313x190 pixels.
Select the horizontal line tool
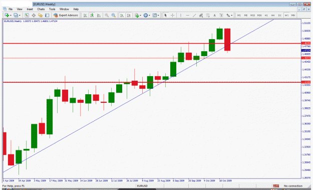click(187, 15)
